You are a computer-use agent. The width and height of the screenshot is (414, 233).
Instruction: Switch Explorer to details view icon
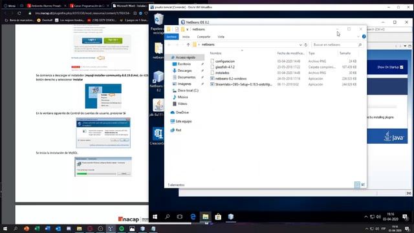click(x=357, y=185)
